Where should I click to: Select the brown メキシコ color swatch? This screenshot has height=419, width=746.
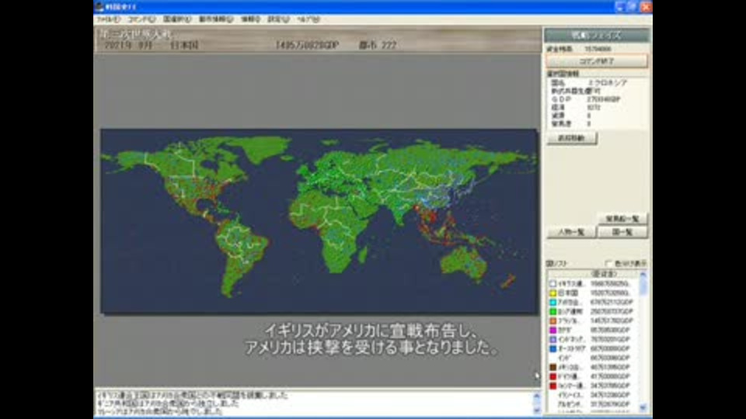point(553,367)
